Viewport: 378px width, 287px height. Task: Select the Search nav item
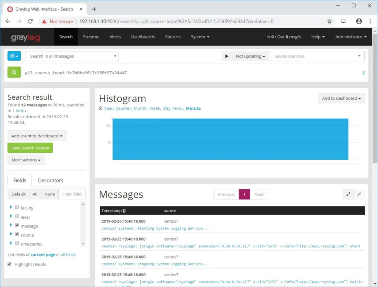click(x=66, y=37)
